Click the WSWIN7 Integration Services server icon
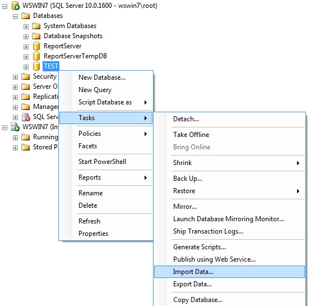315x306 pixels. coord(15,127)
